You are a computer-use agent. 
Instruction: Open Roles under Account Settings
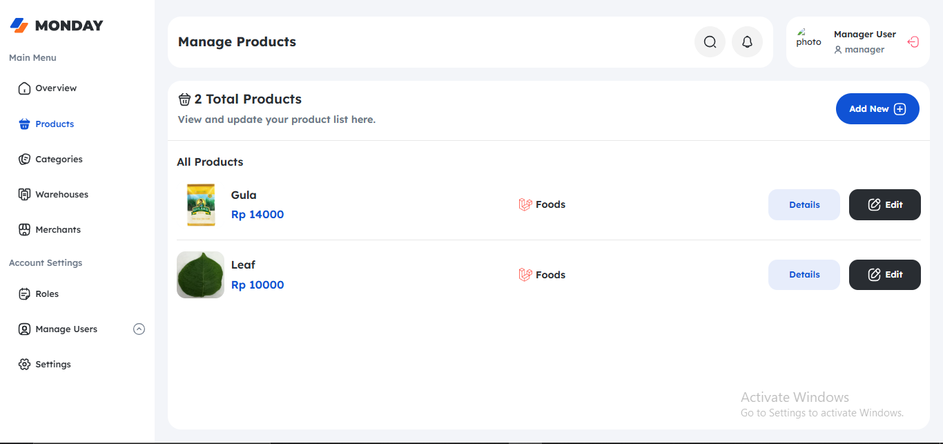46,294
